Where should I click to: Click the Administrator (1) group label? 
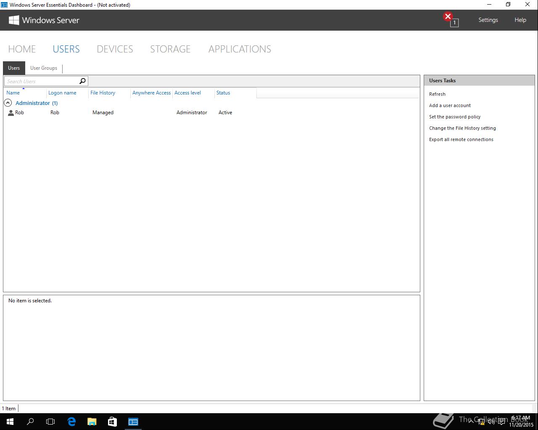click(x=37, y=103)
